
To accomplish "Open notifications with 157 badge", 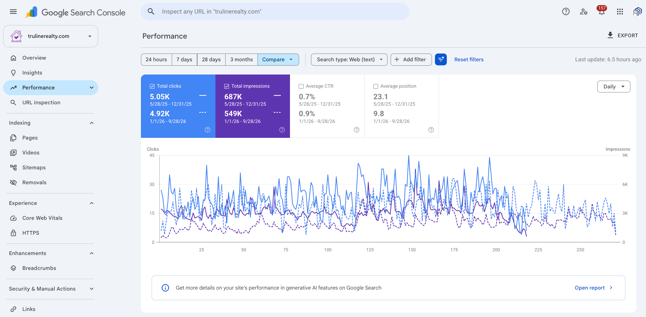I will (x=602, y=11).
